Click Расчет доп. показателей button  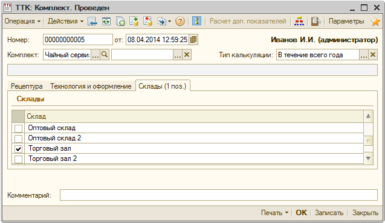(248, 21)
